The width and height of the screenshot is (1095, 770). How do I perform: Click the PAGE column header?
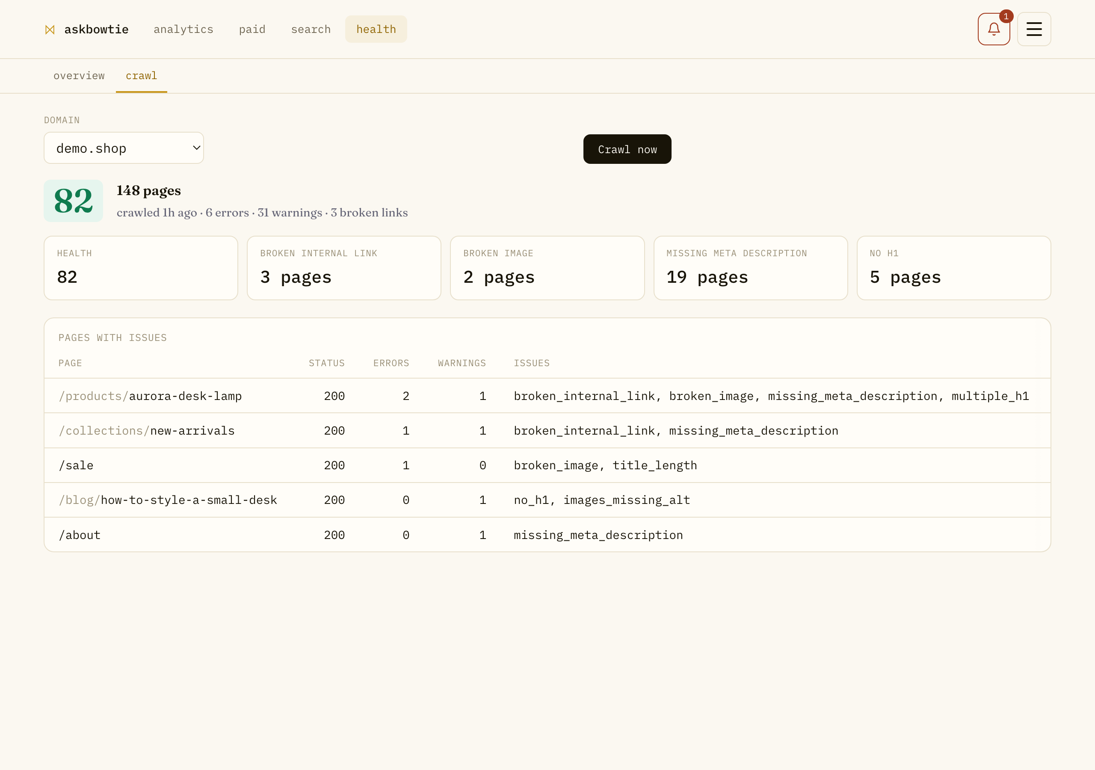click(x=70, y=364)
